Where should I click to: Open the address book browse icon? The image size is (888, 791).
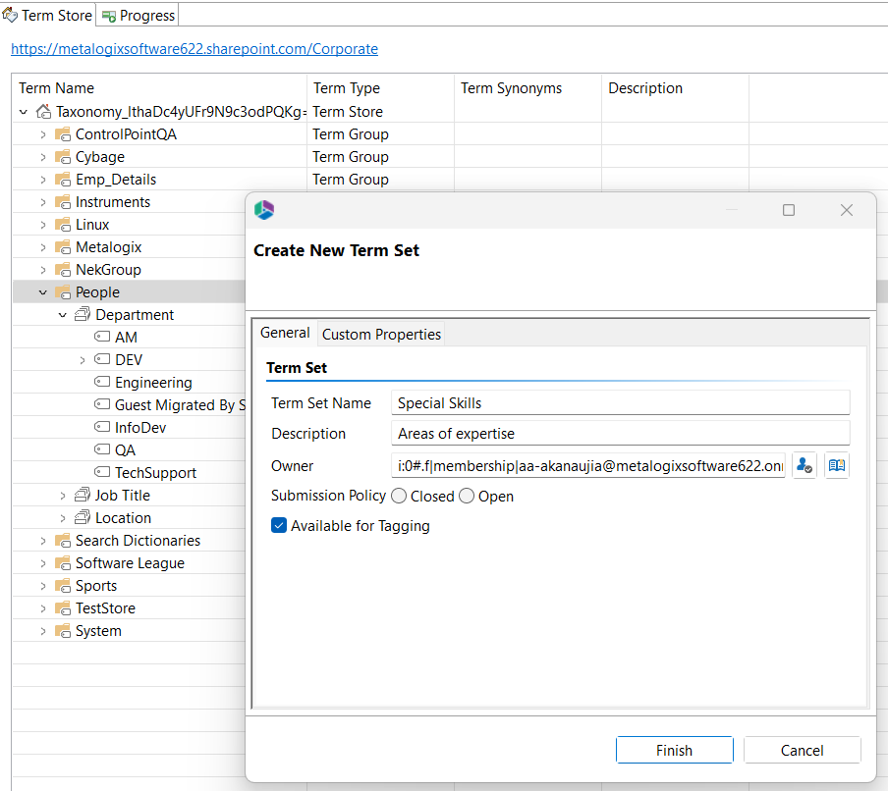(x=836, y=466)
